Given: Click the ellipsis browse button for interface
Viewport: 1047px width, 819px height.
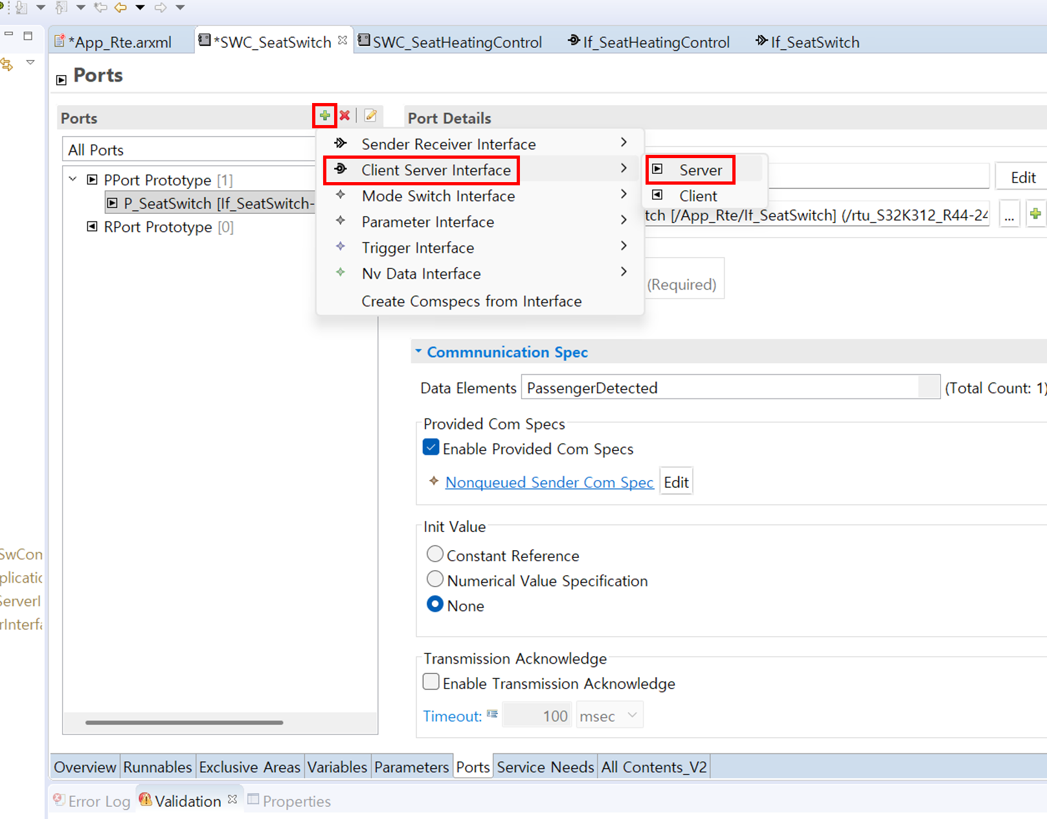Looking at the screenshot, I should pos(1009,214).
